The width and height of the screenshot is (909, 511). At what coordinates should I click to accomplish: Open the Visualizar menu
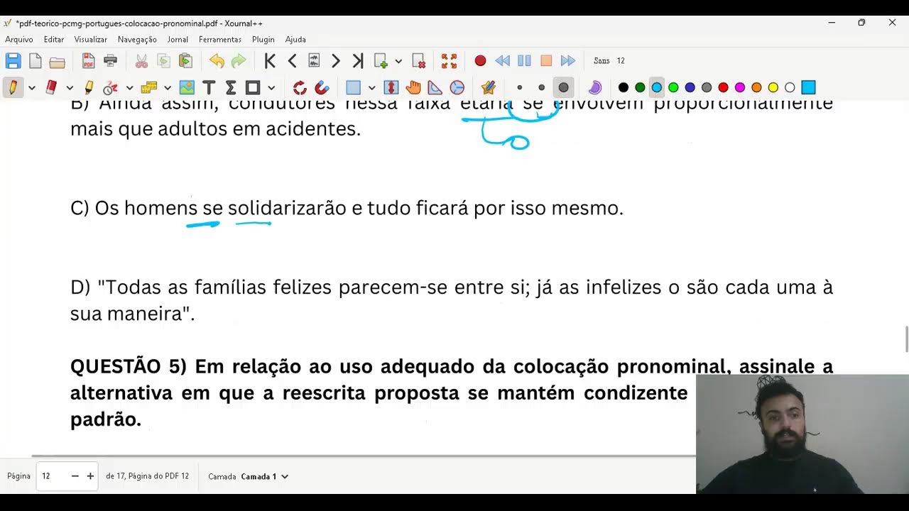(91, 40)
